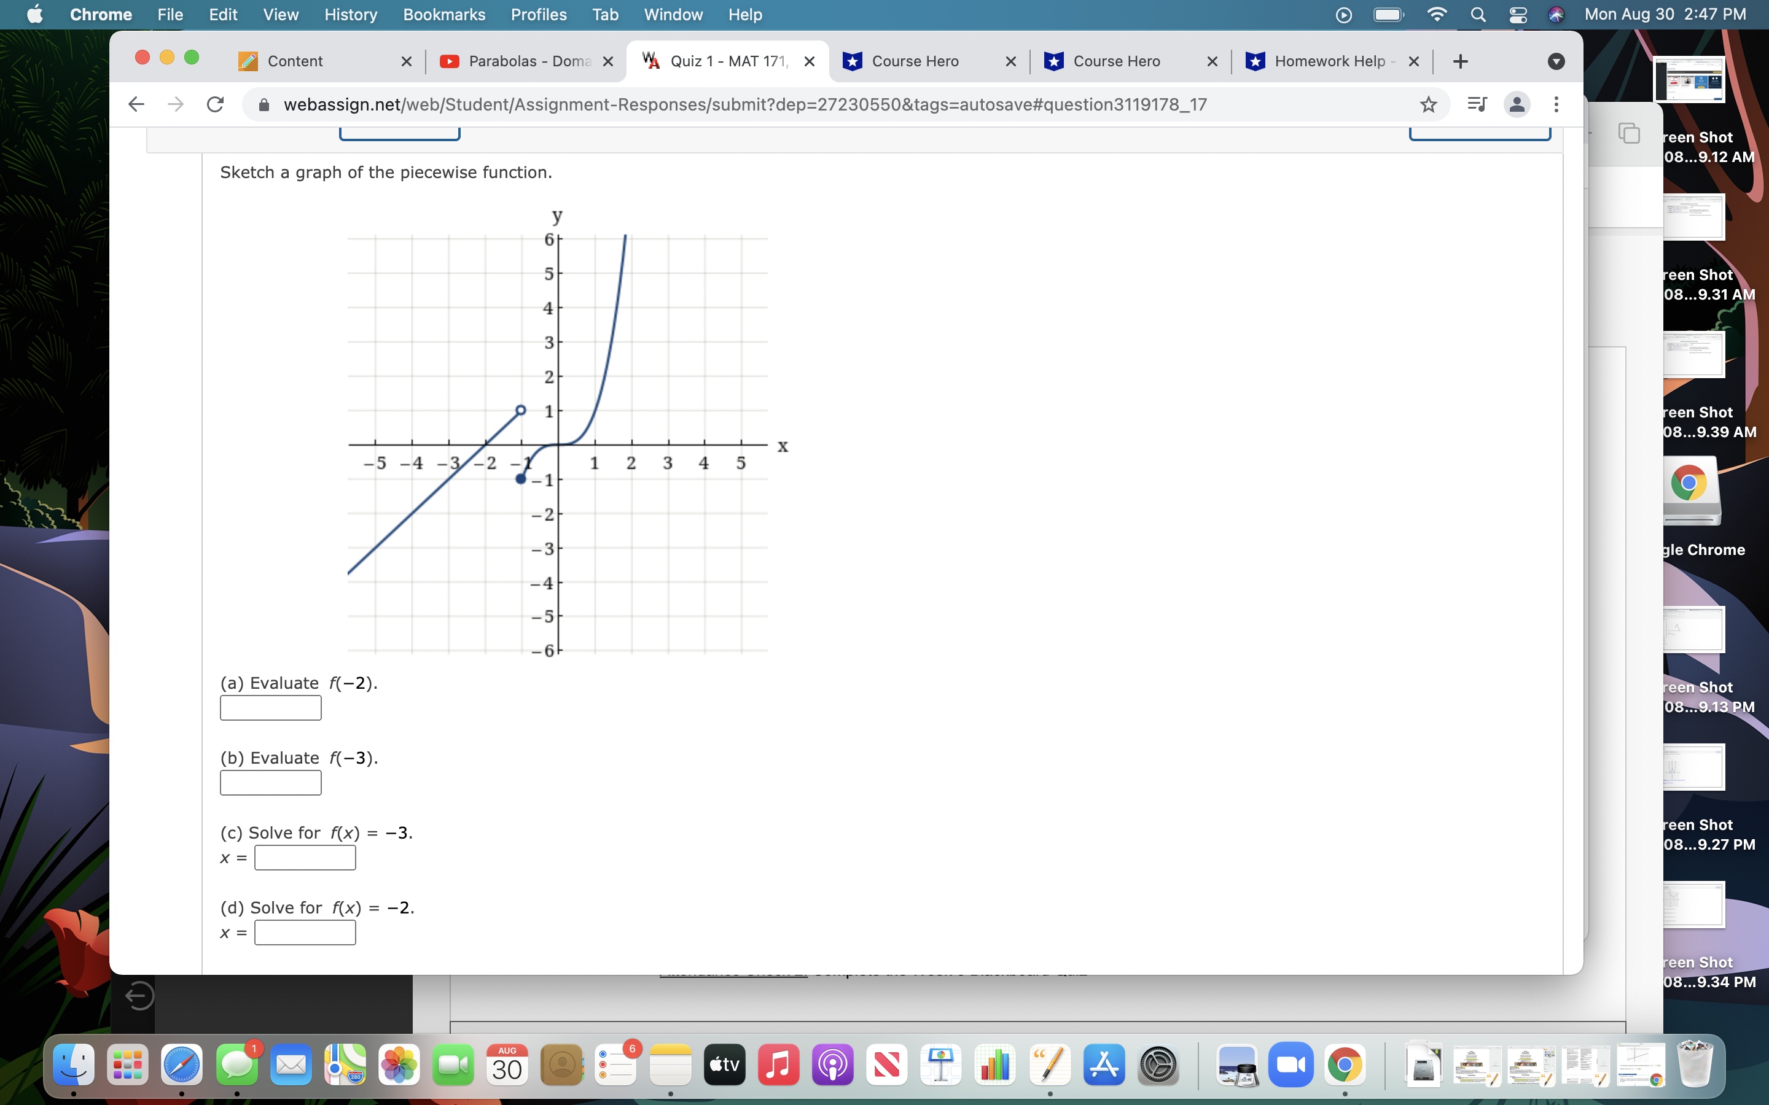The height and width of the screenshot is (1105, 1769).
Task: Open Spotlight search from the menu bar
Action: (x=1477, y=14)
